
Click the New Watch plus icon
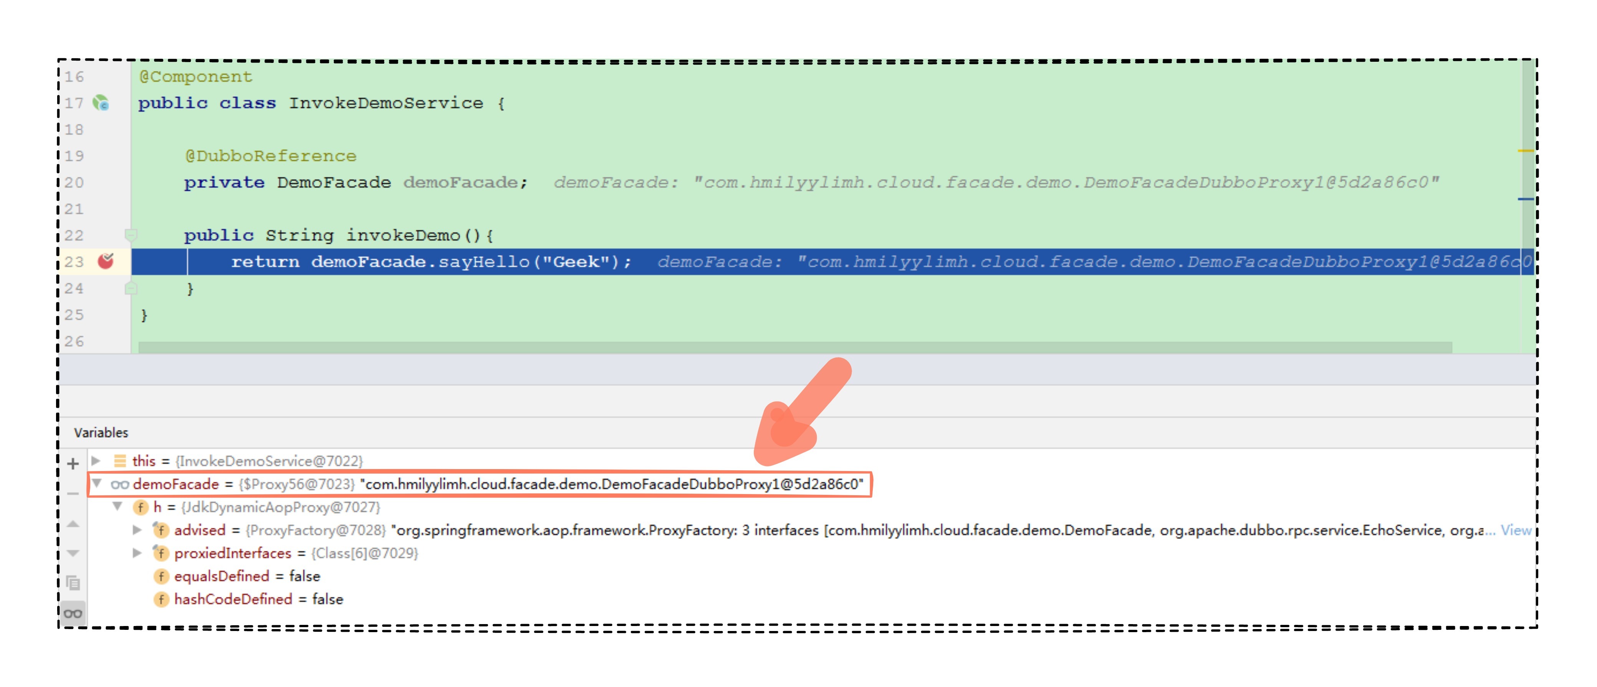(x=73, y=463)
